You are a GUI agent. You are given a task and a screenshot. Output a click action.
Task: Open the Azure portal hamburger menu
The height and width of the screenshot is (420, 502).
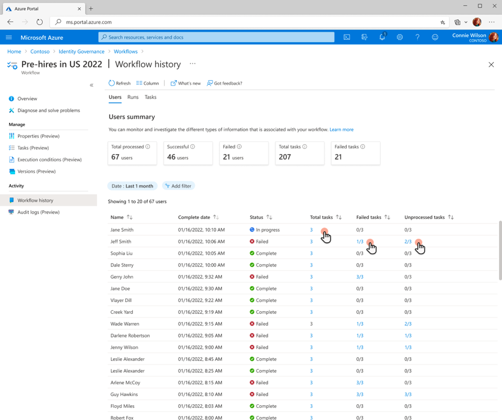pos(9,37)
